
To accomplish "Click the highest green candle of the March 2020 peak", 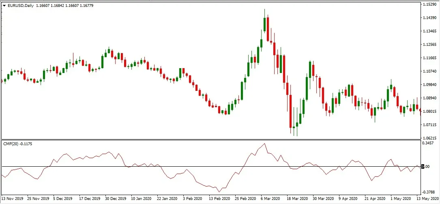I will coord(264,24).
